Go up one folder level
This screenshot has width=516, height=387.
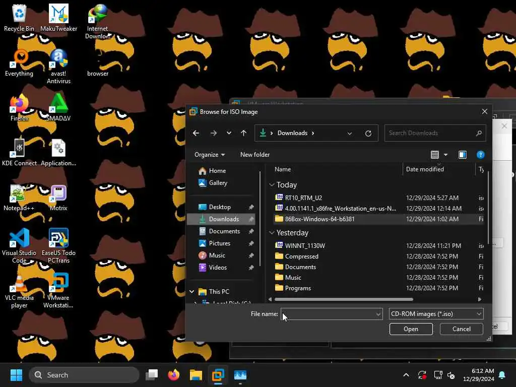(243, 133)
